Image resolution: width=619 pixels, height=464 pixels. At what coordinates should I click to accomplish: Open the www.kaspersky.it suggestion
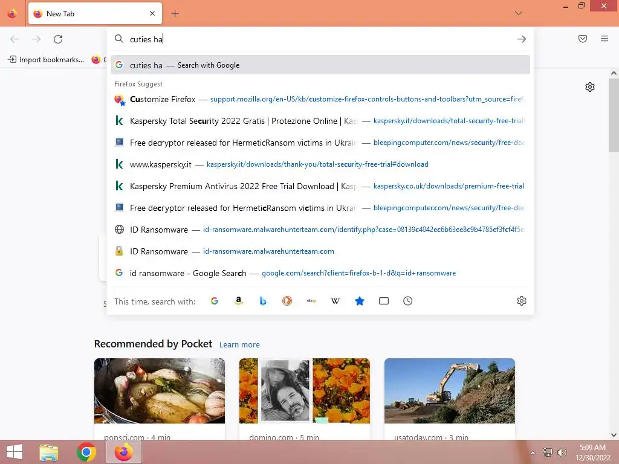tap(320, 164)
